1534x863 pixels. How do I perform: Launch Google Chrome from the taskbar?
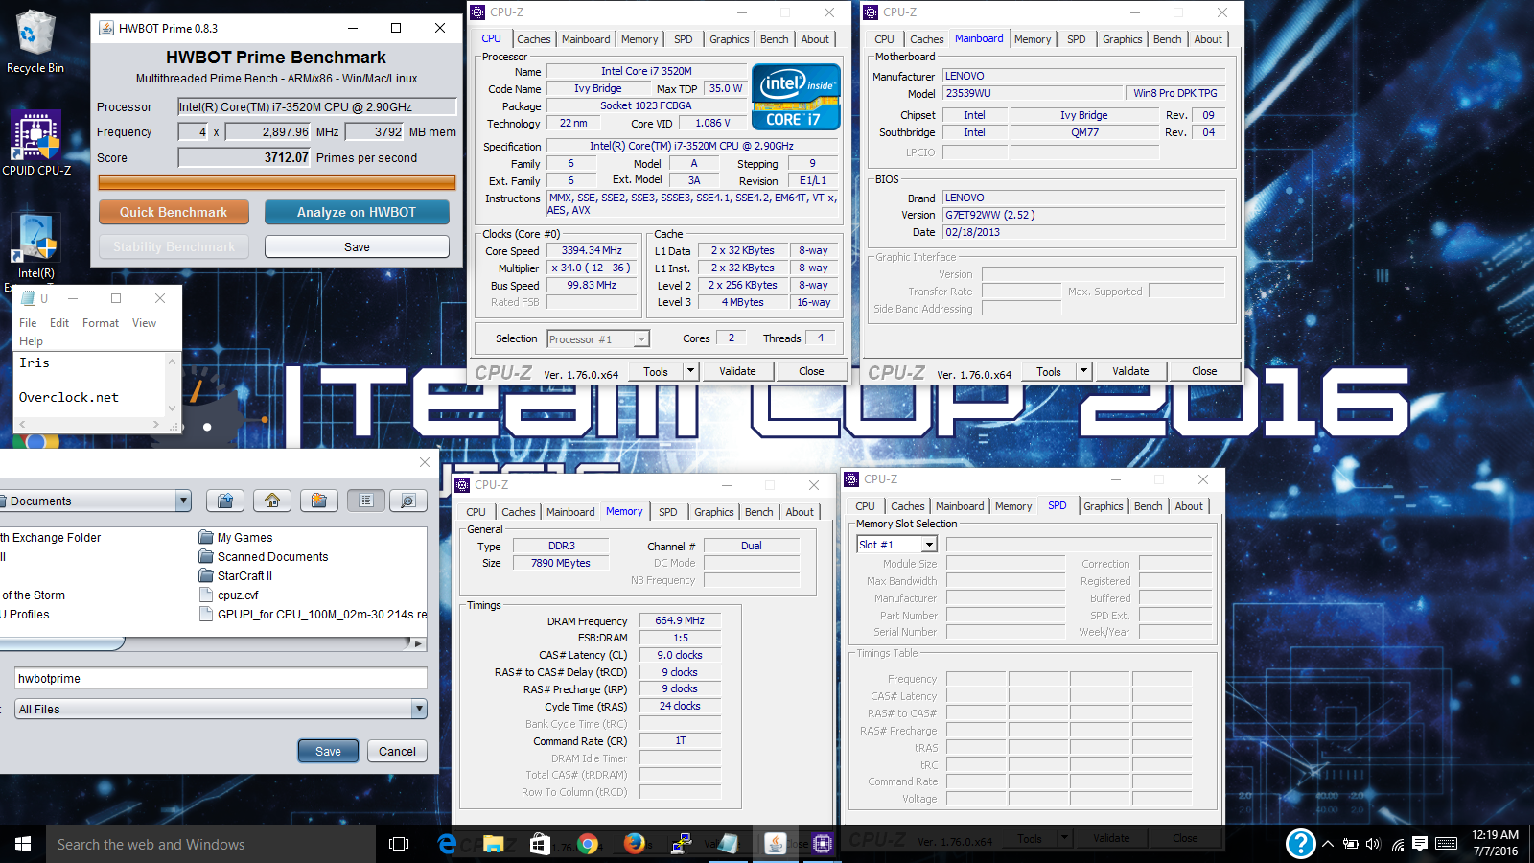(x=587, y=844)
